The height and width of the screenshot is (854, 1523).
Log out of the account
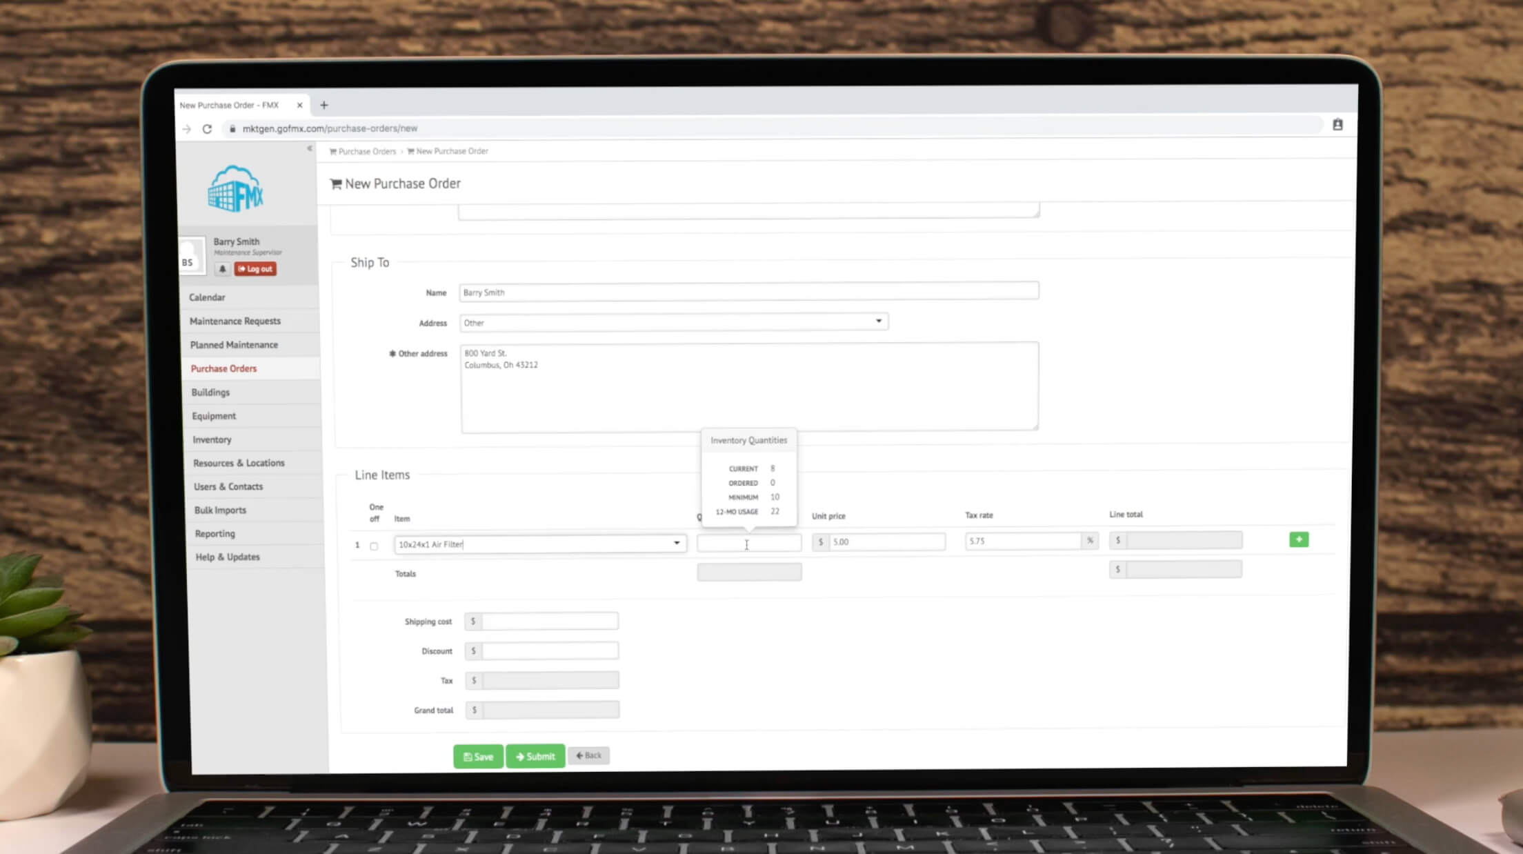[x=255, y=269]
